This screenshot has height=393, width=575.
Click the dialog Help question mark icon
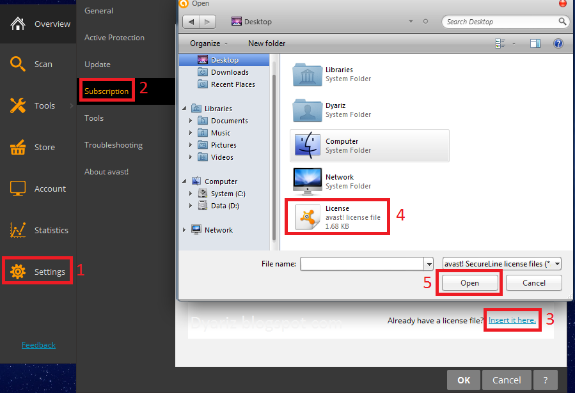[558, 43]
